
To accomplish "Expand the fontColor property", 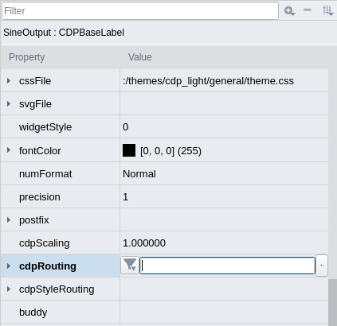I will [9, 150].
